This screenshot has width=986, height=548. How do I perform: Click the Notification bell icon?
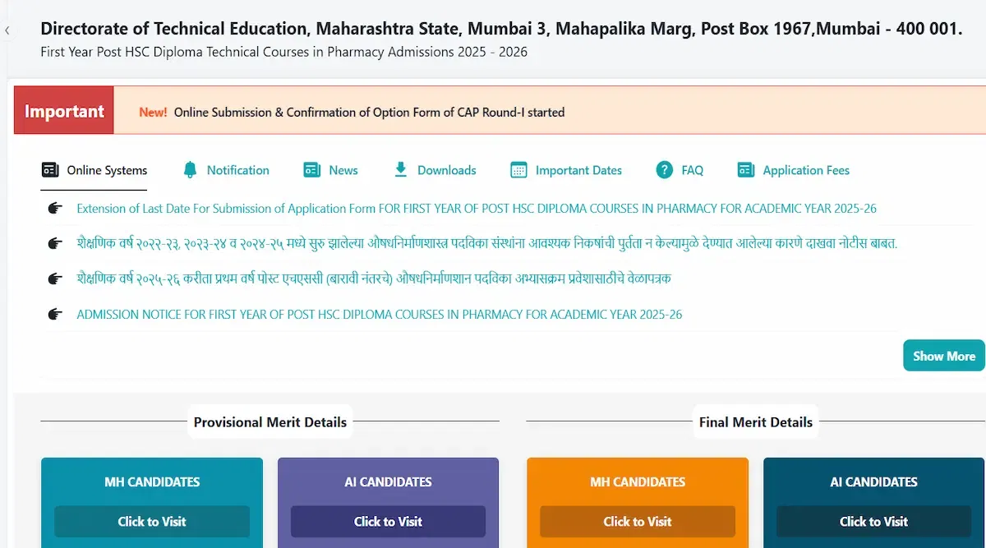click(x=190, y=170)
